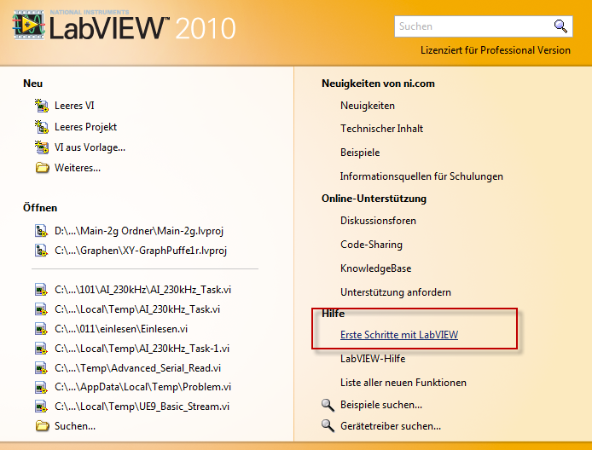This screenshot has height=450, width=592.
Task: Click the Problem.vi file icon
Action: [x=41, y=387]
